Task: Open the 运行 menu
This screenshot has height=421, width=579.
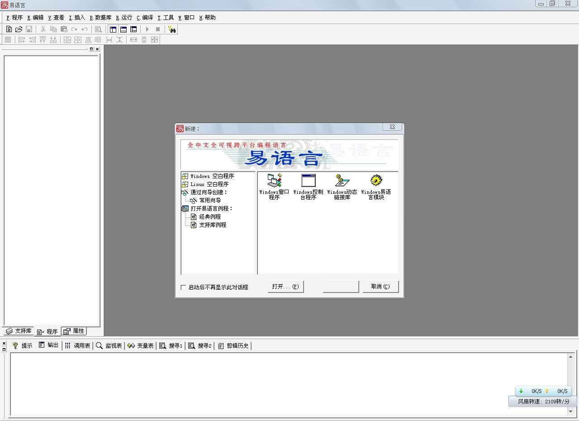Action: [x=124, y=18]
